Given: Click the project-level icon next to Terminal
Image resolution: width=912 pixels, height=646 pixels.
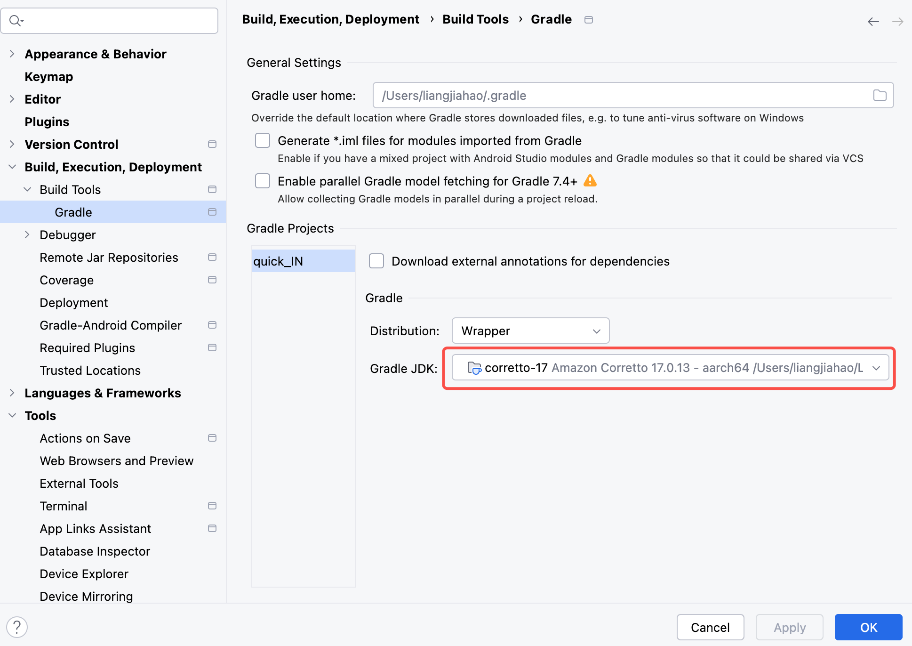Looking at the screenshot, I should pos(212,506).
